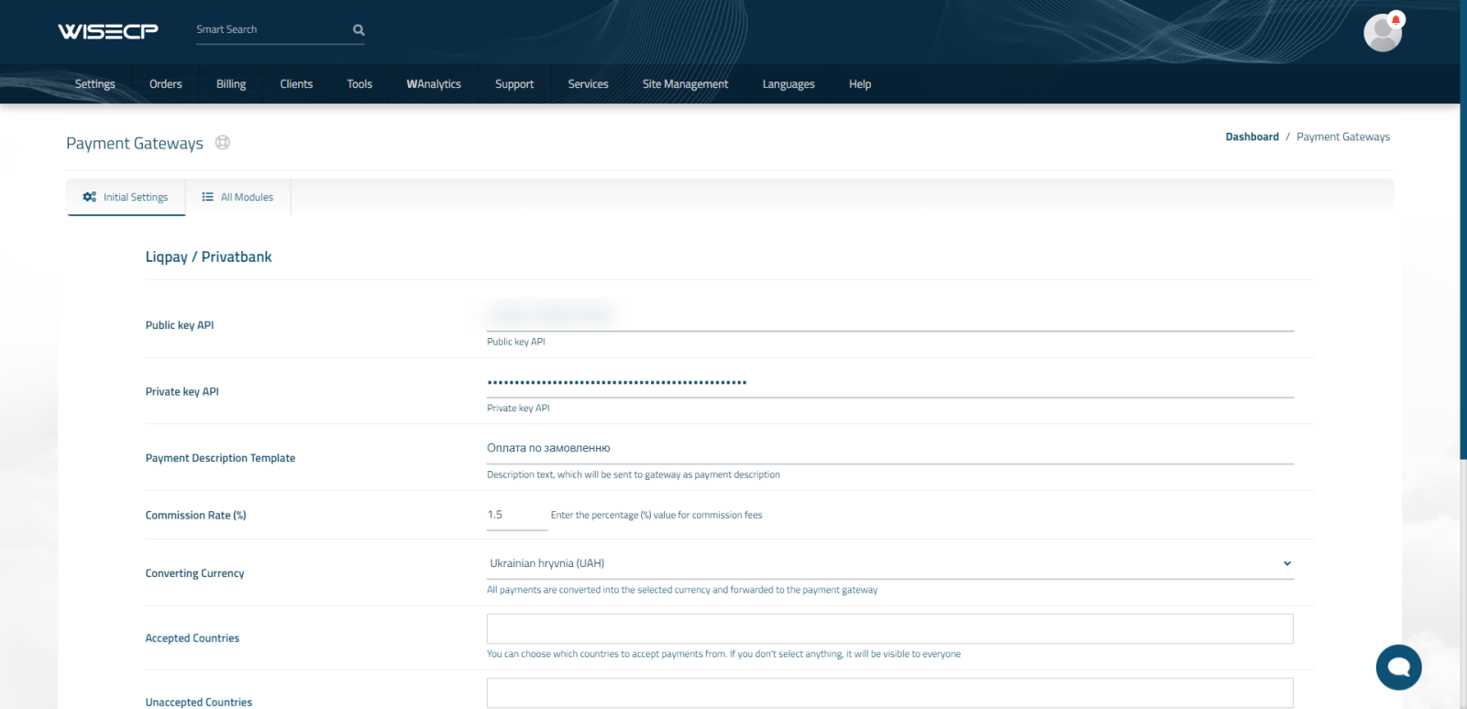Image resolution: width=1467 pixels, height=709 pixels.
Task: Edit the Payment Description Template field
Action: click(890, 448)
